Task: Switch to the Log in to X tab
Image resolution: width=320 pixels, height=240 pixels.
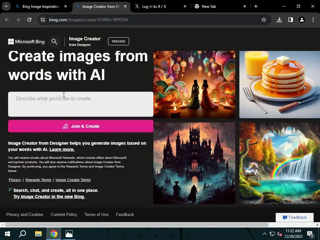Action: tap(154, 7)
